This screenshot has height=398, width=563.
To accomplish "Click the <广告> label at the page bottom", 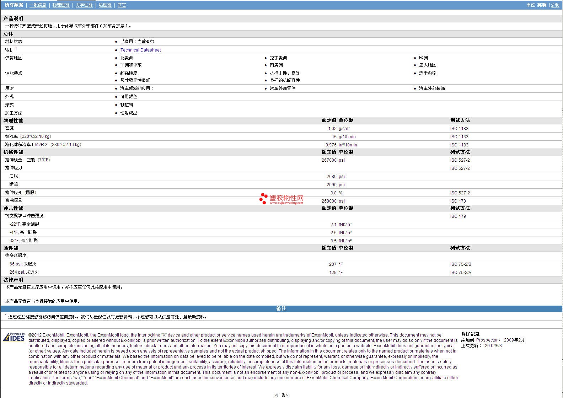I will [281, 395].
